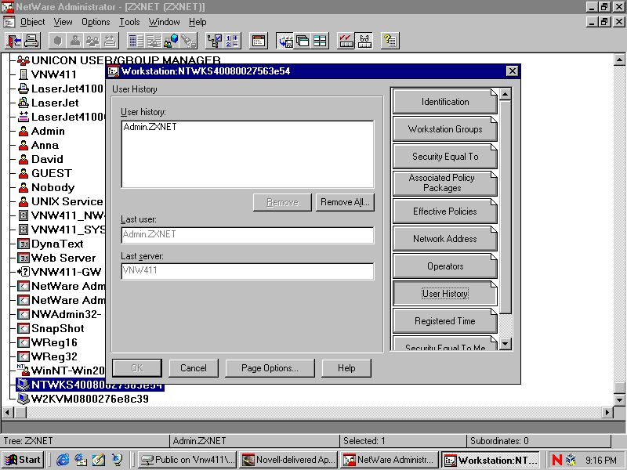Click the NDS Browser window toolbar icon
Screen dimensions: 627x470
point(259,41)
